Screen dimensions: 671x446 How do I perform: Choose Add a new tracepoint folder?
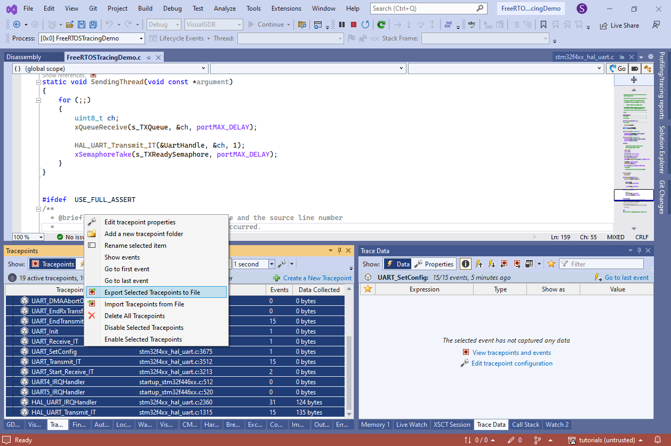156,234
